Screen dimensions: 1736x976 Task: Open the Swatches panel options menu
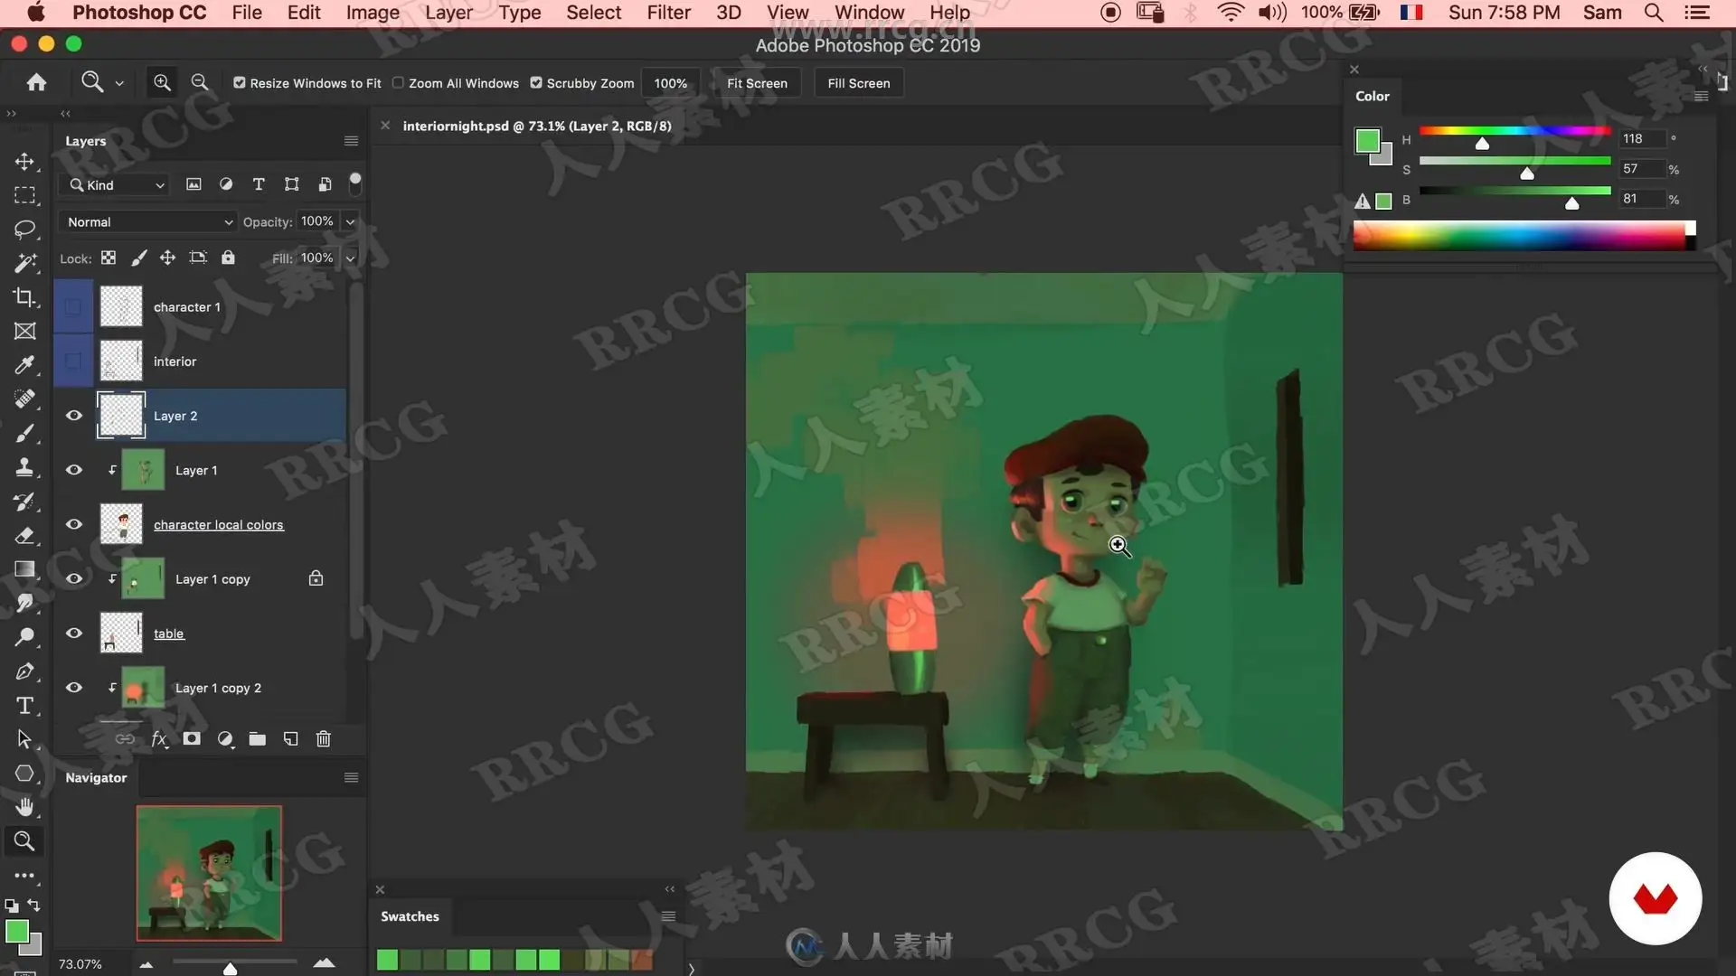pyautogui.click(x=668, y=916)
